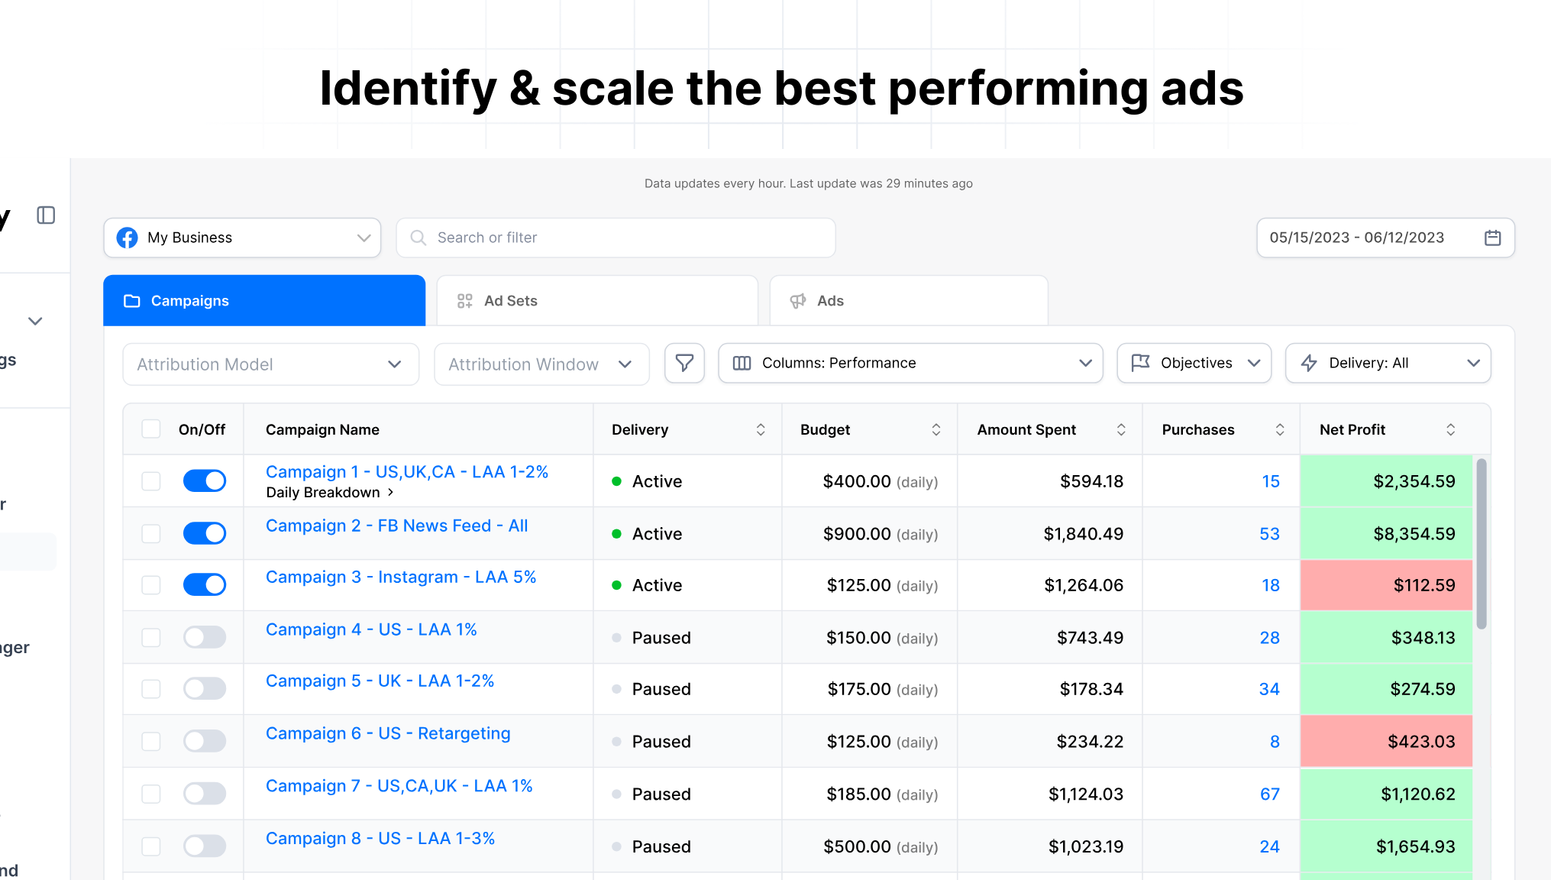Viewport: 1564px width, 880px height.
Task: Check the select-all header checkbox
Action: tap(151, 429)
